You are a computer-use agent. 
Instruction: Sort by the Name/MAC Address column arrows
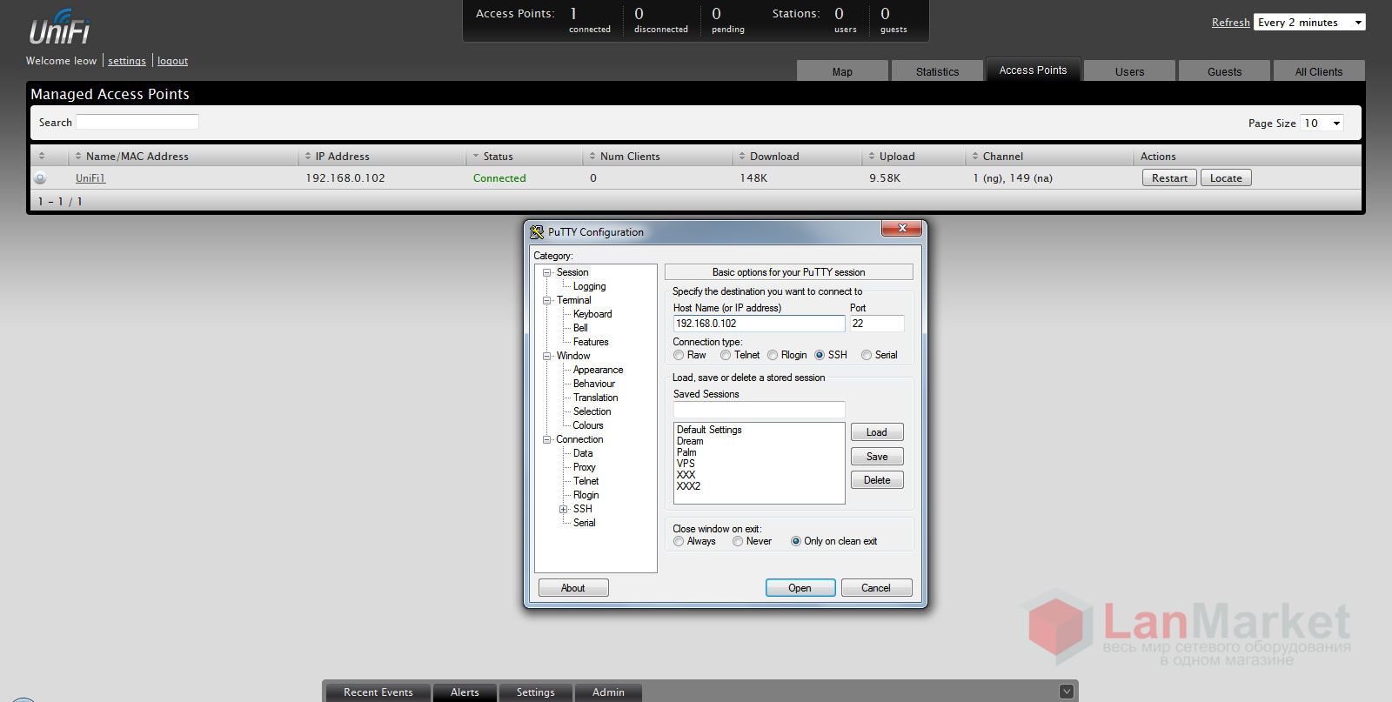(77, 157)
